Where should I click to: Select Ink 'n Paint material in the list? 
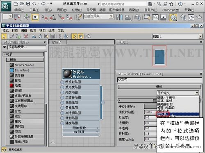click(x=27, y=70)
